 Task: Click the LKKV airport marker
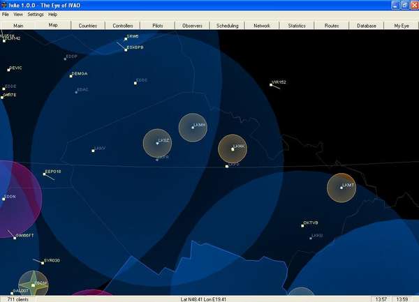[93, 151]
